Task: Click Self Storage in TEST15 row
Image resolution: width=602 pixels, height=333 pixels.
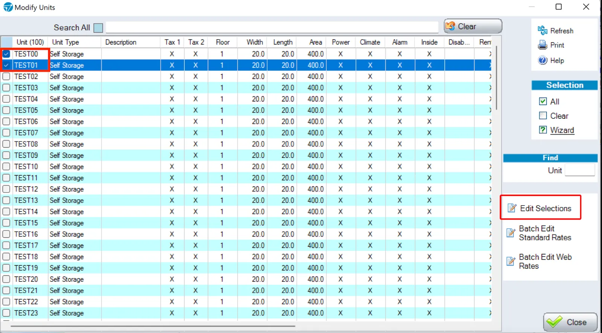Action: [67, 223]
